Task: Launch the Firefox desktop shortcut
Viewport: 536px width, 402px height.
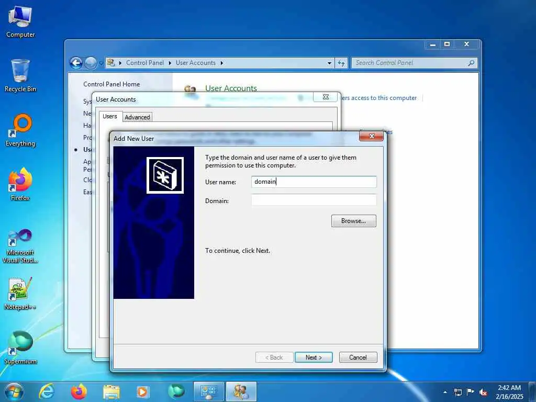Action: (20, 184)
